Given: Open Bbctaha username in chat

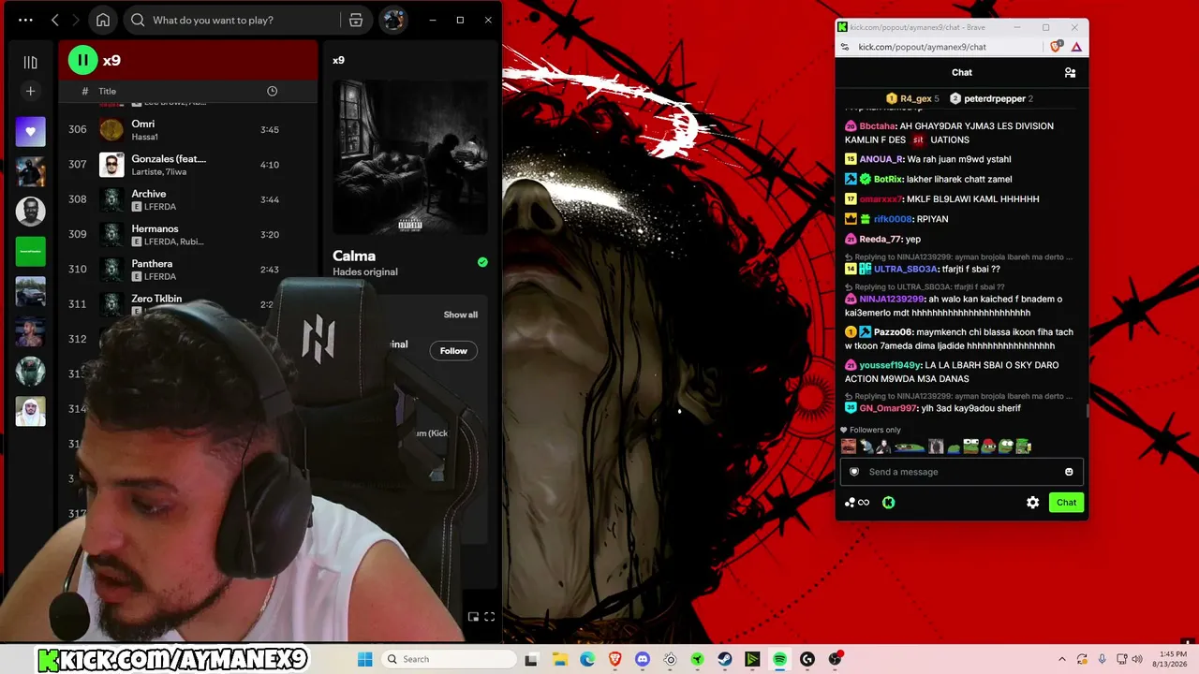Looking at the screenshot, I should (878, 126).
